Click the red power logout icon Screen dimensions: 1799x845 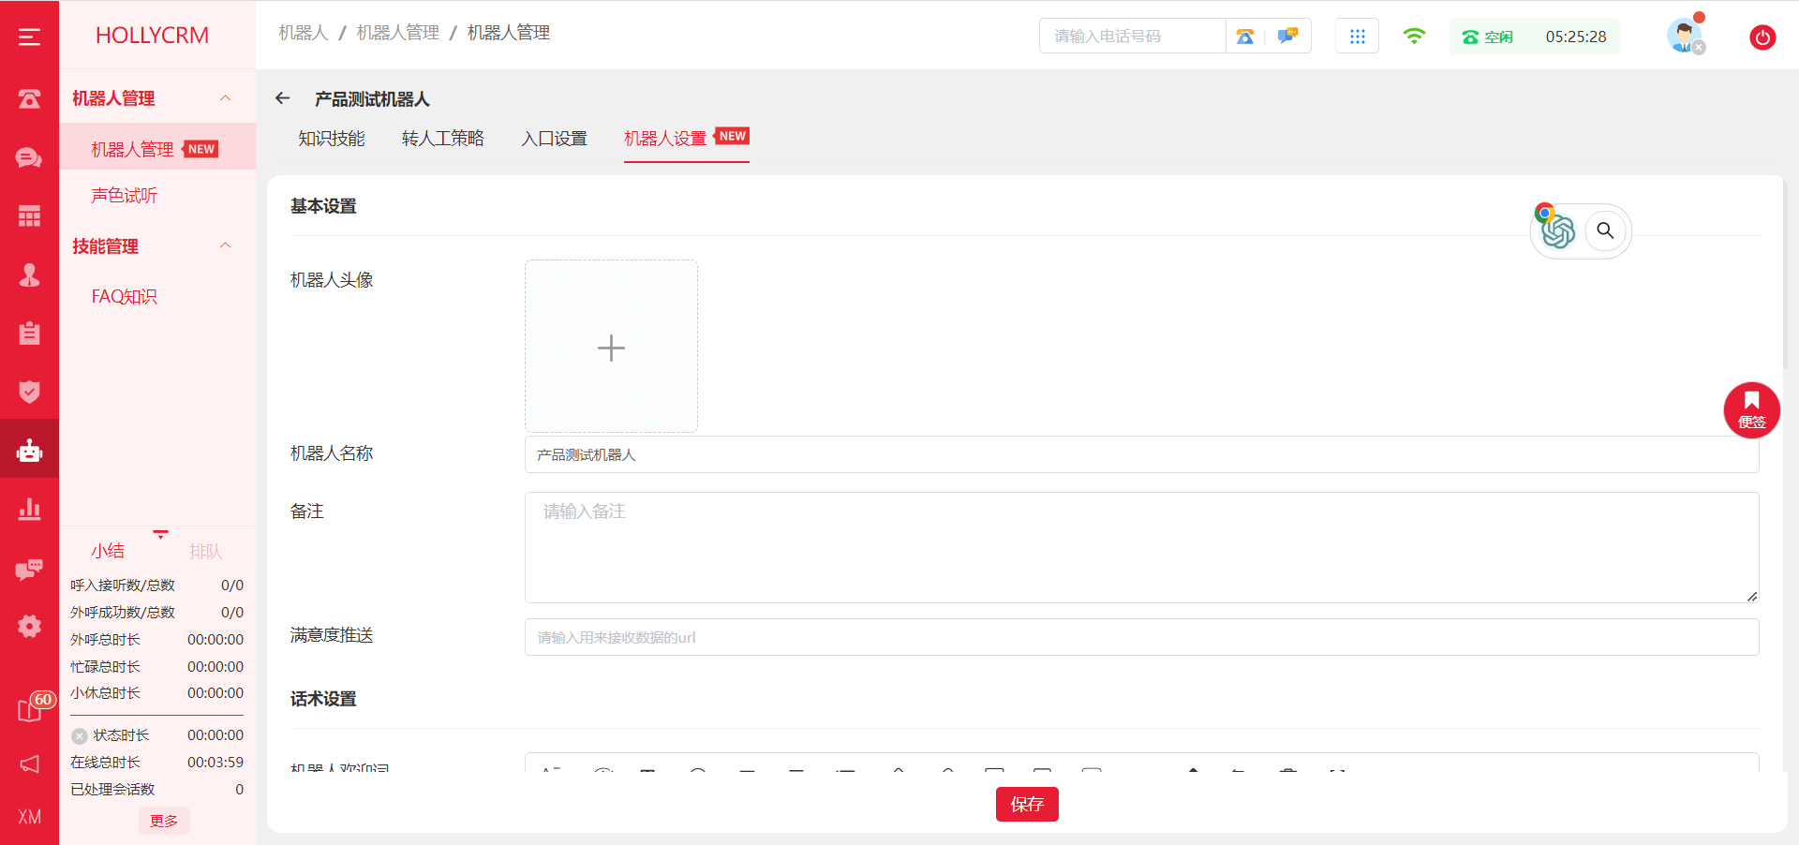pyautogui.click(x=1762, y=37)
